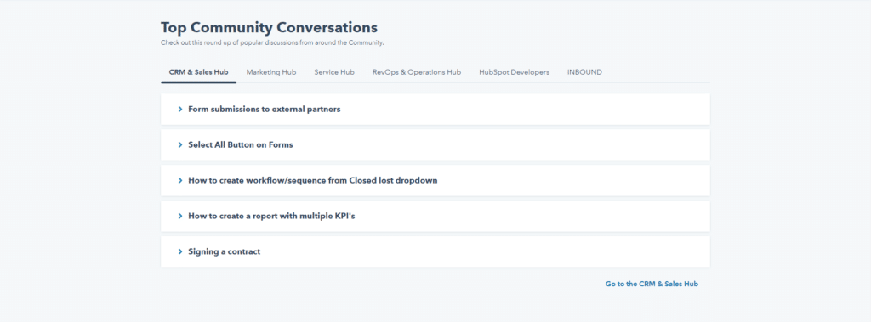The height and width of the screenshot is (322, 871).
Task: Click the Select All Button on Forms title
Action: pos(241,145)
